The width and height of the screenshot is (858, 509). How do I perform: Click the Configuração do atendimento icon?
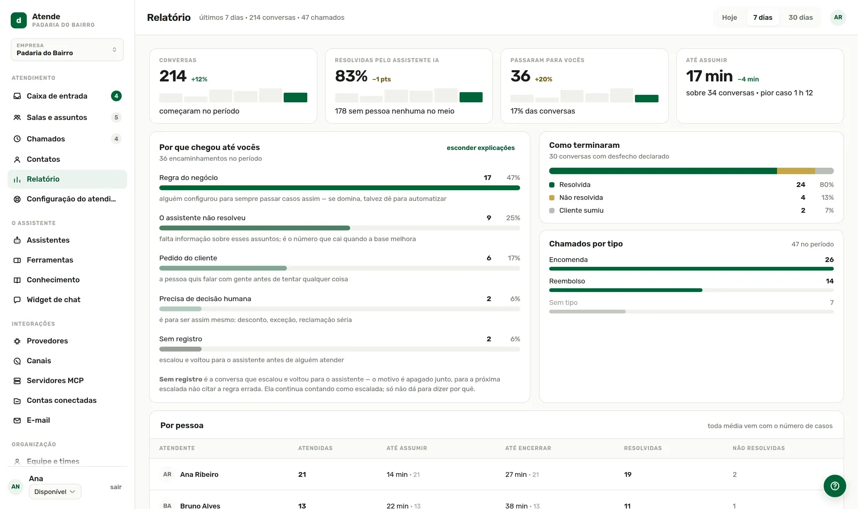[17, 199]
